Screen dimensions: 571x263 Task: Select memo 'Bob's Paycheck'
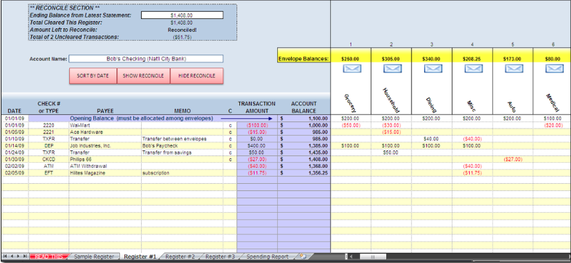coord(183,146)
